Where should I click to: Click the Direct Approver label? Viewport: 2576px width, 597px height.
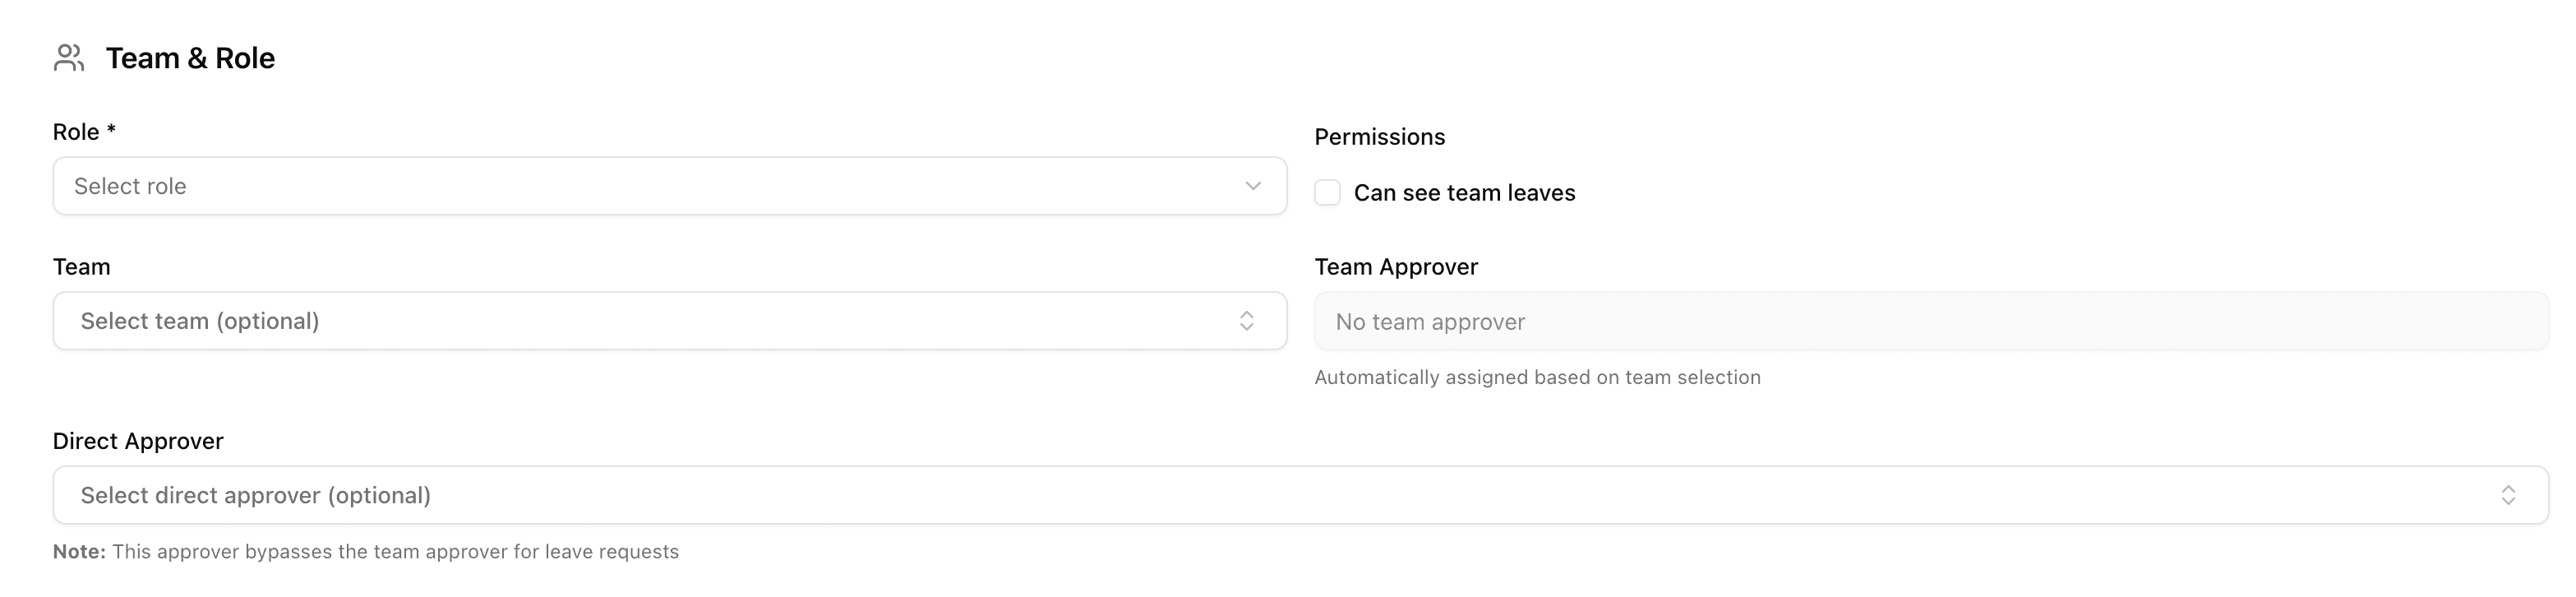[x=138, y=440]
